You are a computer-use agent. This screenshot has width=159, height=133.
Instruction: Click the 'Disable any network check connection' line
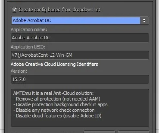click(x=54, y=110)
